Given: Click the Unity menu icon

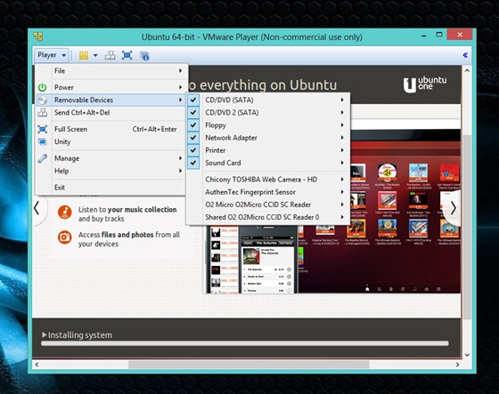Looking at the screenshot, I should pyautogui.click(x=43, y=141).
